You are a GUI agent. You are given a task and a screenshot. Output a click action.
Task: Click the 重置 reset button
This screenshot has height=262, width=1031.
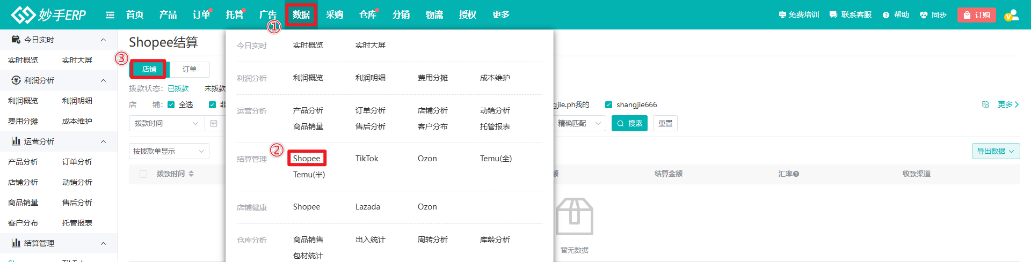tap(665, 123)
